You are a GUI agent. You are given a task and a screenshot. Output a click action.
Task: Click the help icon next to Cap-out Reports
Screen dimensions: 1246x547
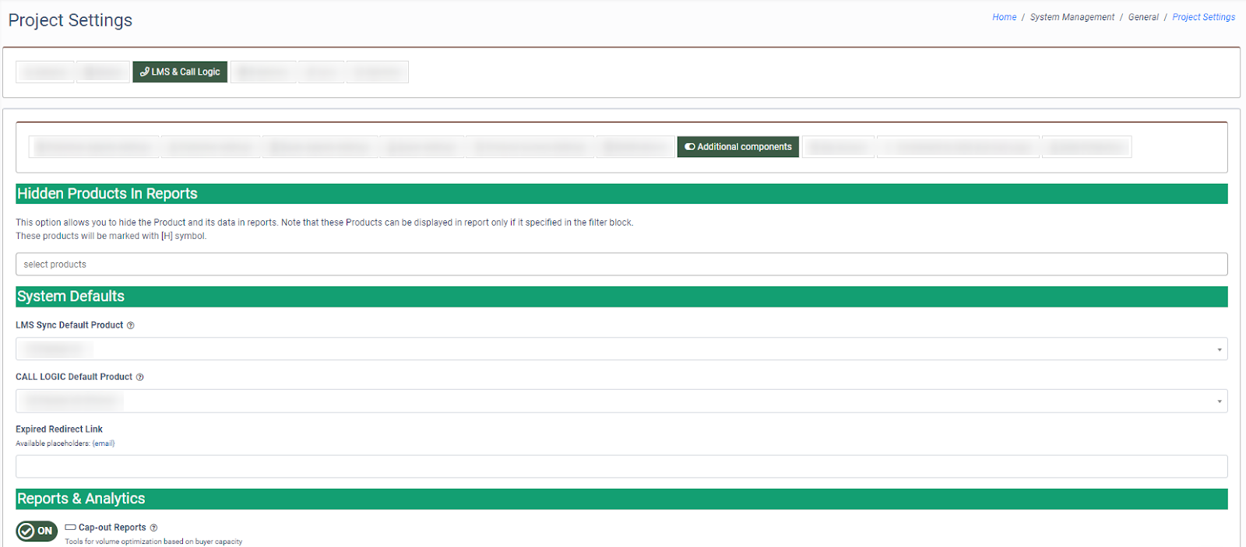[x=153, y=528]
